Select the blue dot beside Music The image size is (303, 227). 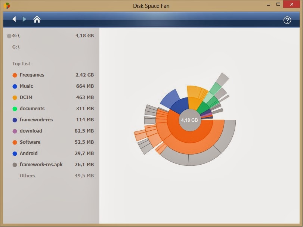(x=14, y=86)
